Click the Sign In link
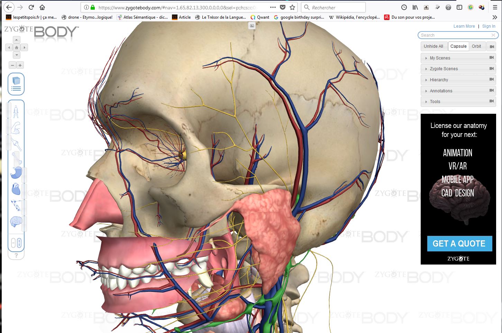Viewport: 502px width, 333px height. pyautogui.click(x=489, y=26)
